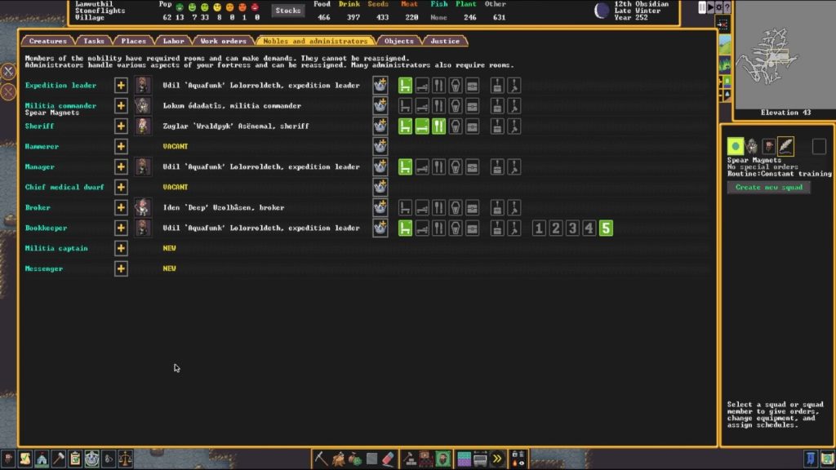This screenshot has height=470, width=836.
Task: Click the settings gear icon at top-right
Action: pyautogui.click(x=718, y=7)
